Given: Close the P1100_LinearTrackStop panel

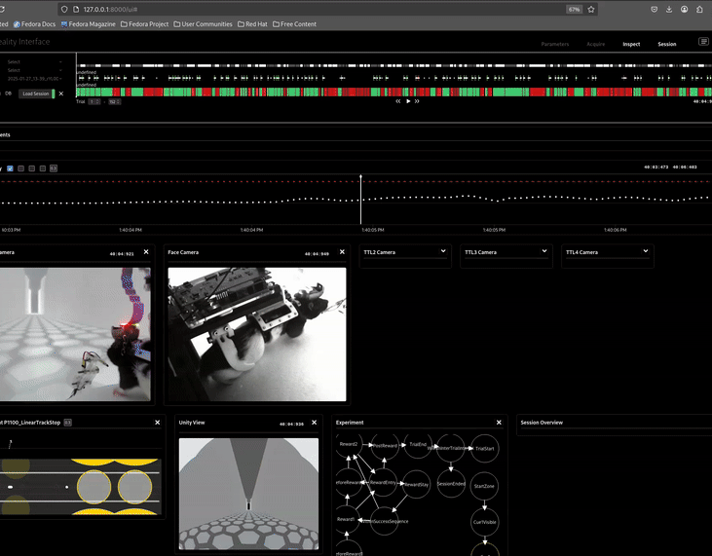Looking at the screenshot, I should coord(157,422).
